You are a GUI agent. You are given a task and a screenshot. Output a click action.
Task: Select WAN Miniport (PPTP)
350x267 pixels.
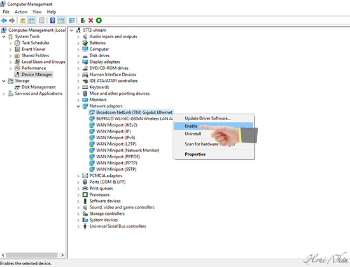coord(116,163)
